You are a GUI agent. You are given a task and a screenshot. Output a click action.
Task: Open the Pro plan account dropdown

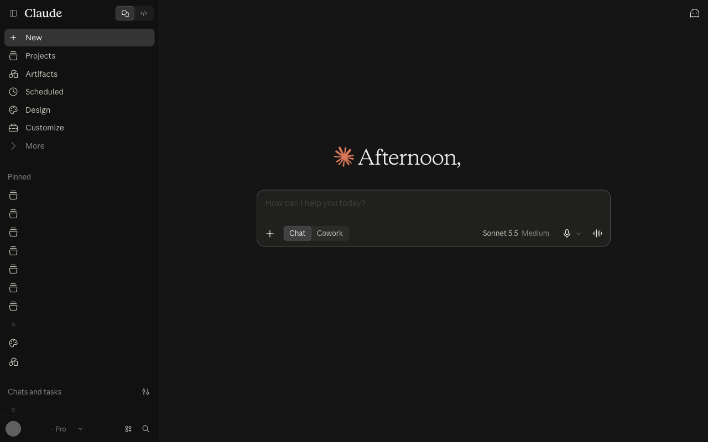click(x=67, y=429)
